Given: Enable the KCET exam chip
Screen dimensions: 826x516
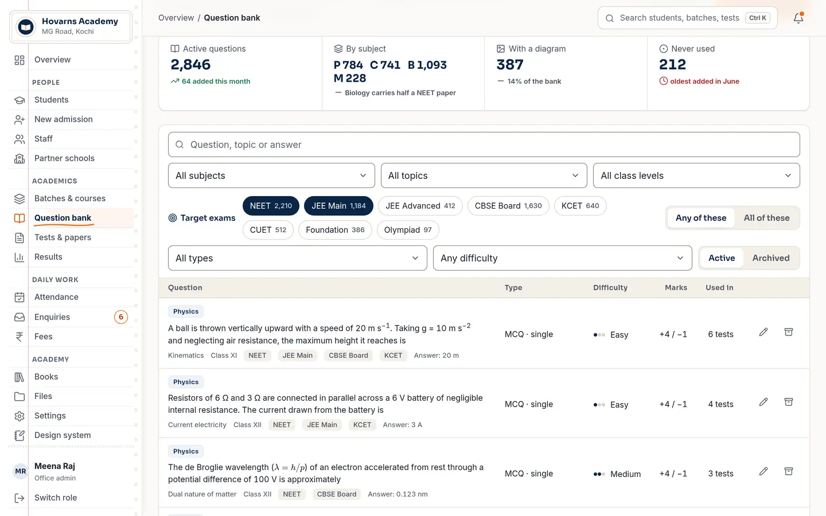Looking at the screenshot, I should 580,206.
